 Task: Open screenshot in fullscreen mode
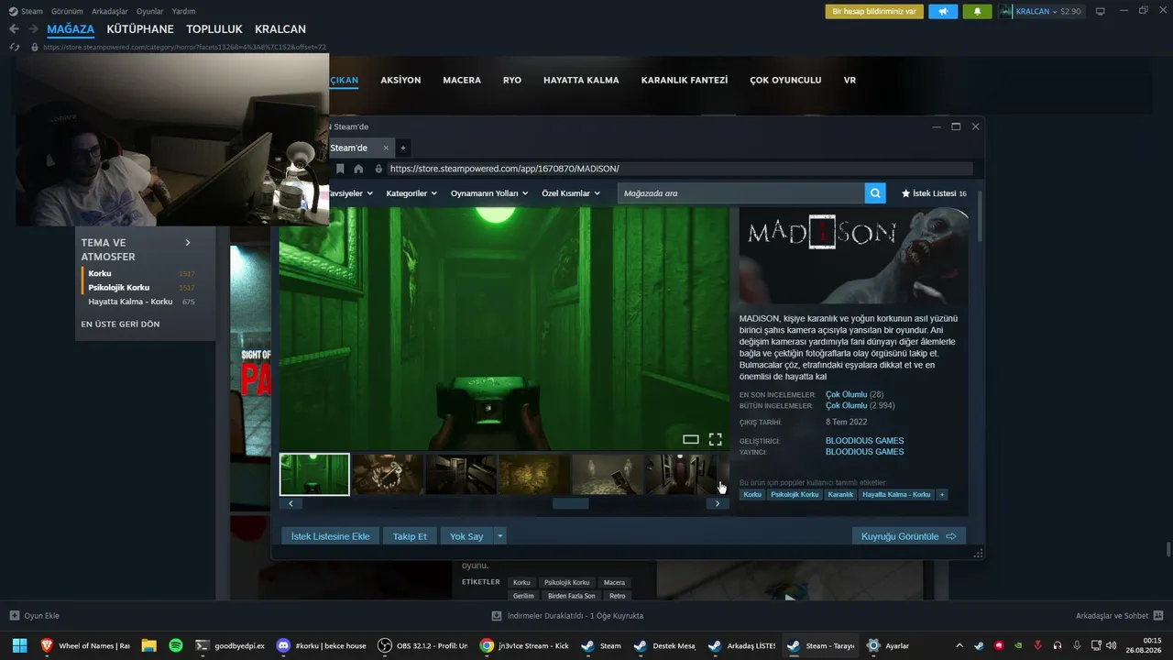(716, 440)
